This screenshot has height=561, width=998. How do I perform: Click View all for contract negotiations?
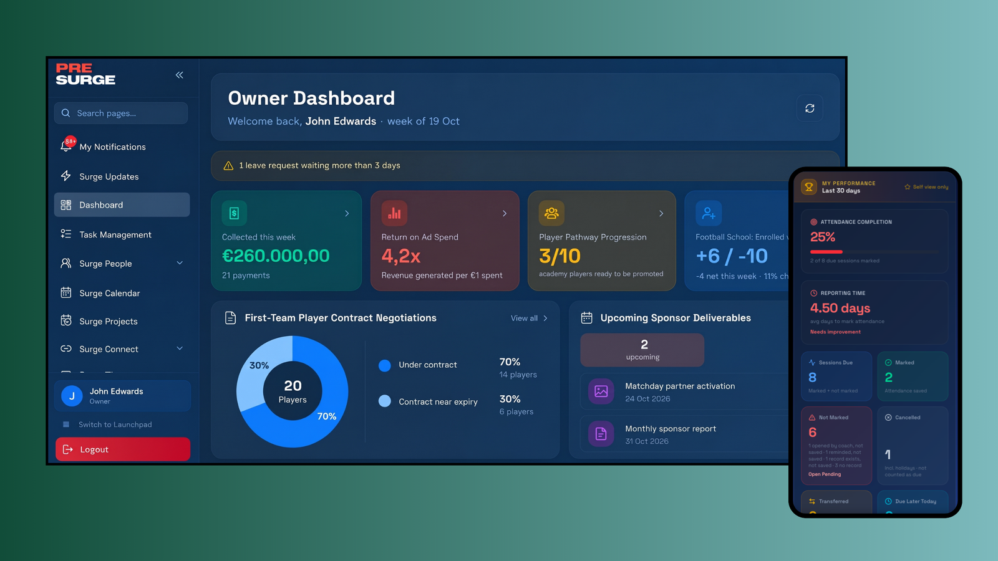coord(529,318)
